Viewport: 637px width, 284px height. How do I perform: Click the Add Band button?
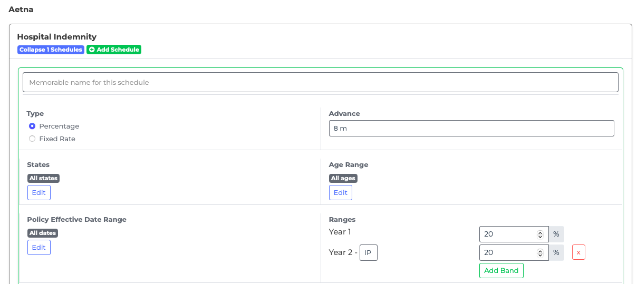tap(501, 270)
